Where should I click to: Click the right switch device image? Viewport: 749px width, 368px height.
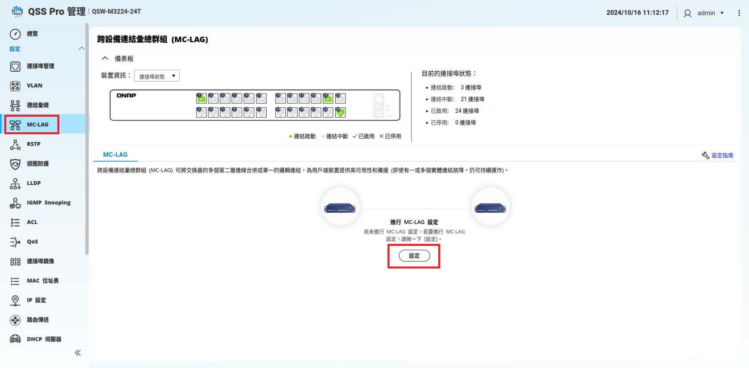coord(490,208)
